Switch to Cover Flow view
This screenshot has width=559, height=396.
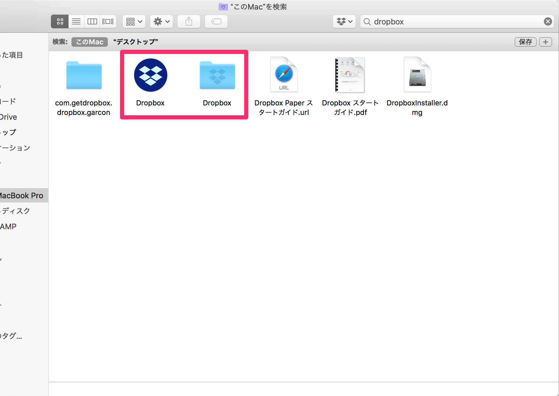point(108,21)
